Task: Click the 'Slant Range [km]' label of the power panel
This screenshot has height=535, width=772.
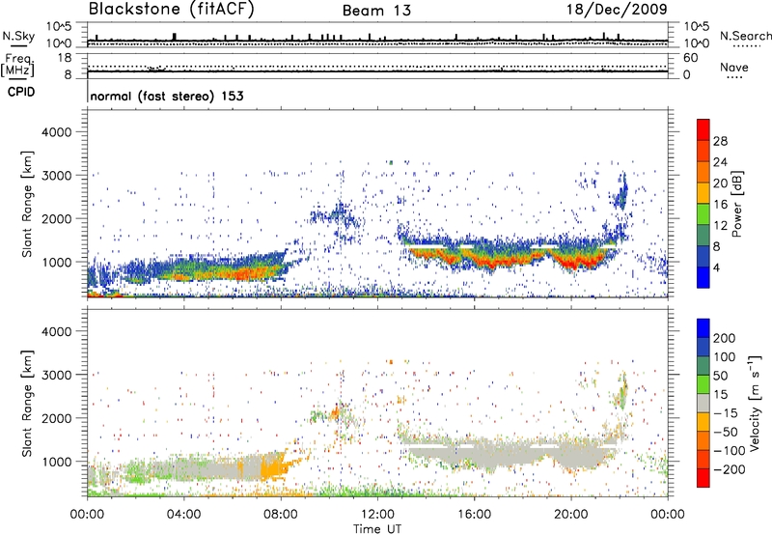Action: (27, 204)
